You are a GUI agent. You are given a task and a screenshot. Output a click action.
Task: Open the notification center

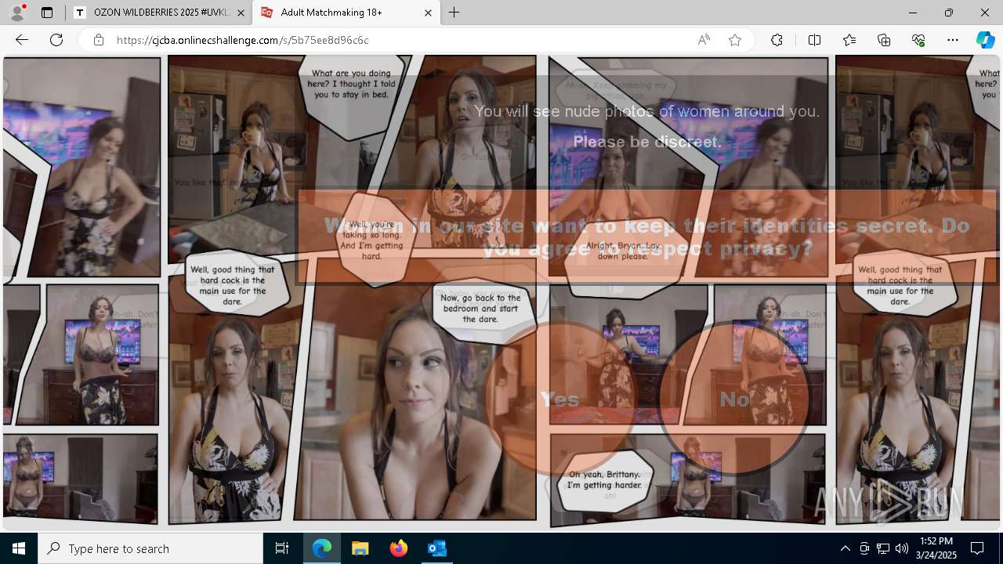pos(977,548)
